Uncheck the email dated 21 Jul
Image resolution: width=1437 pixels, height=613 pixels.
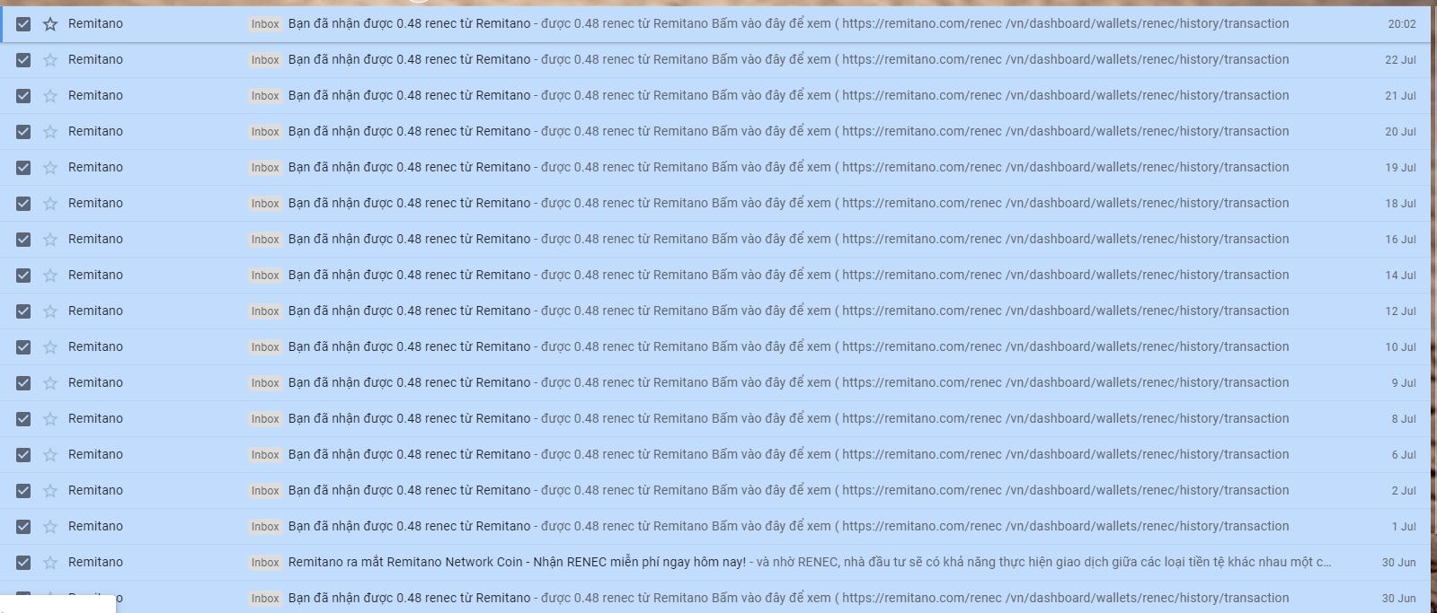coord(23,96)
